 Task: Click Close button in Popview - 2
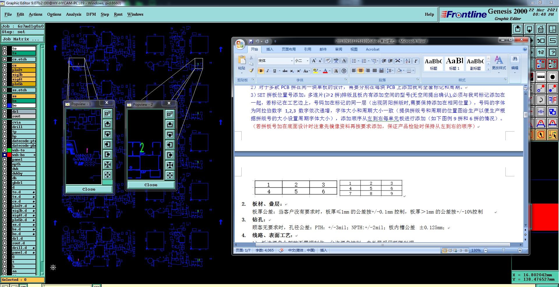pos(151,185)
